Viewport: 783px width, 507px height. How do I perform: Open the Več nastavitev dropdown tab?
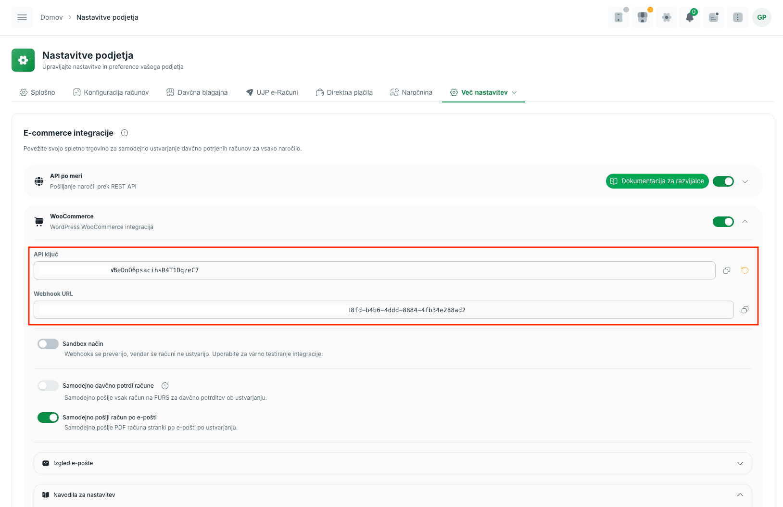483,92
